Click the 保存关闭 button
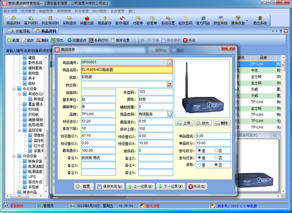Viewport: 292px width, 213px height. tap(110, 186)
